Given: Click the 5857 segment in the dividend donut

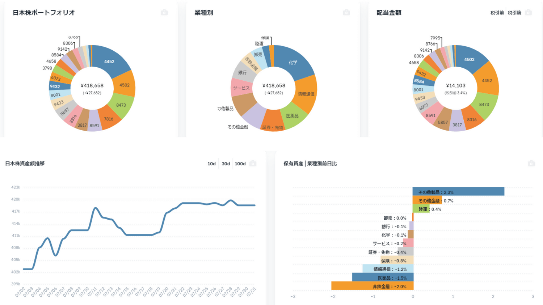Looking at the screenshot, I should 443,122.
